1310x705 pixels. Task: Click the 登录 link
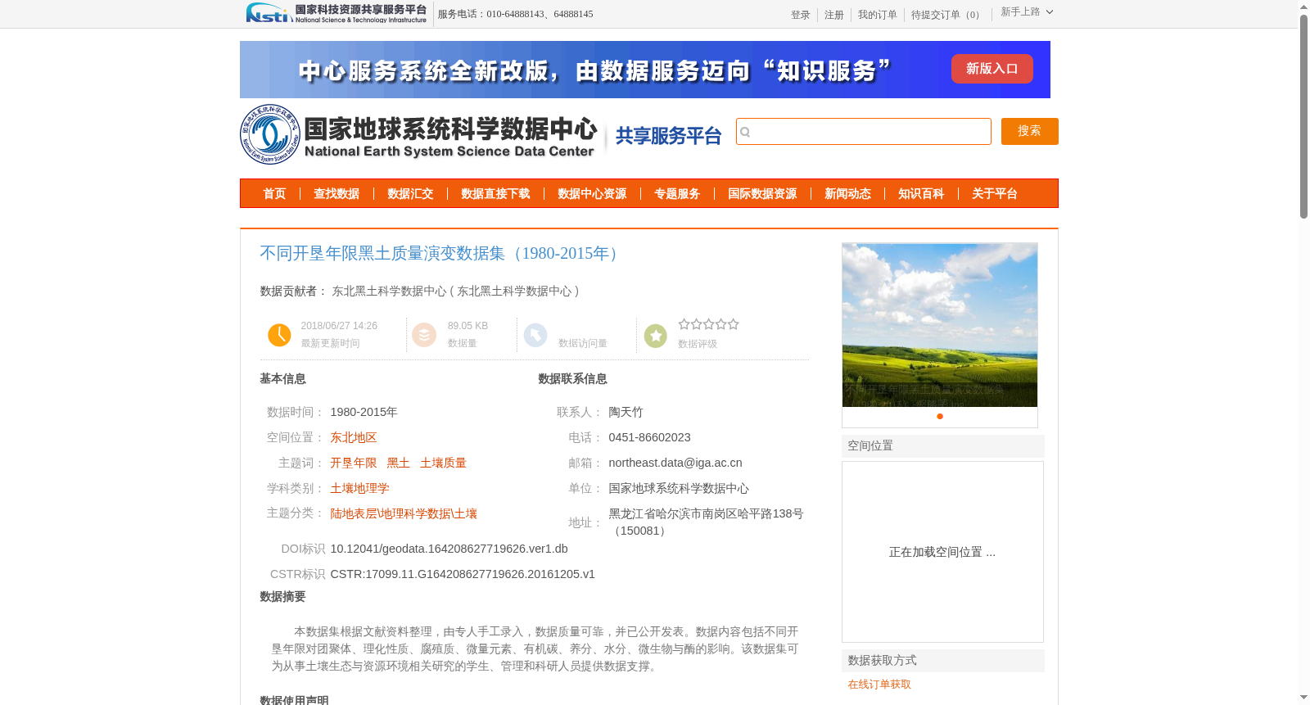click(x=801, y=15)
